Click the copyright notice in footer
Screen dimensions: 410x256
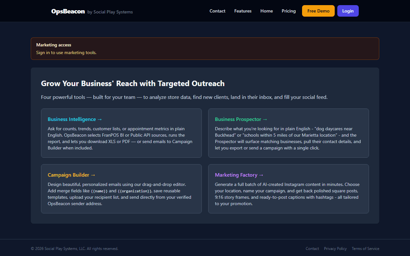pyautogui.click(x=75, y=249)
